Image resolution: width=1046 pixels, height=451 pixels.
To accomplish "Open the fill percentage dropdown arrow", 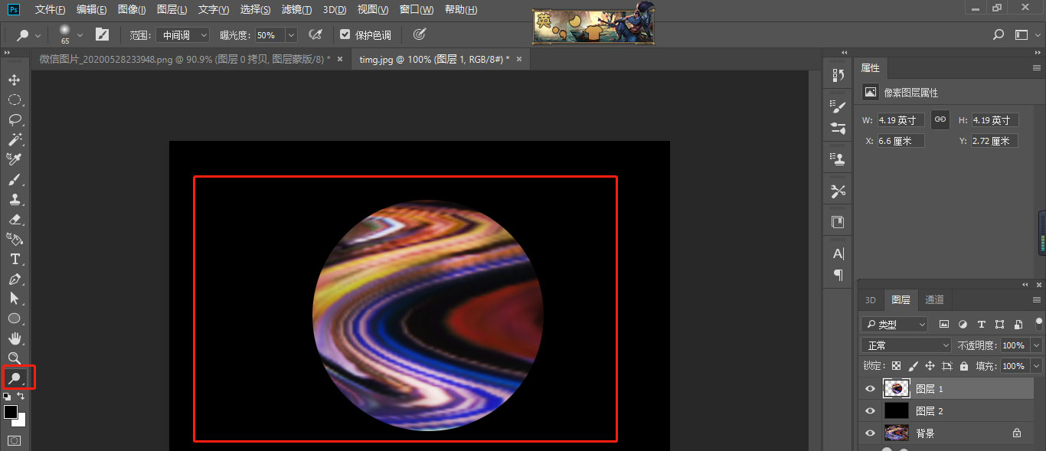I will [1036, 366].
